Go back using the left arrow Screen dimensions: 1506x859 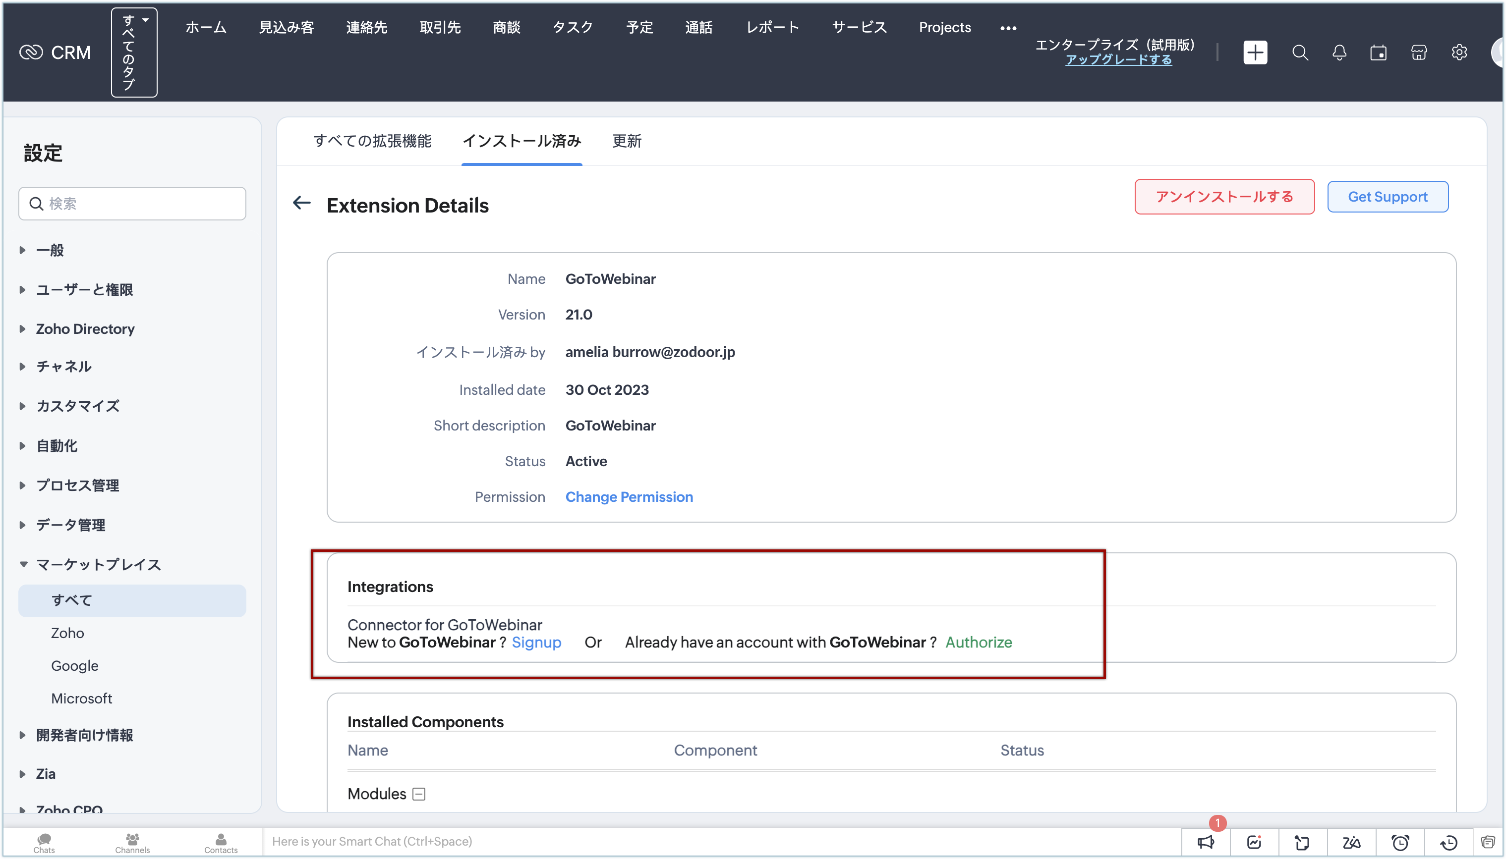(x=302, y=204)
